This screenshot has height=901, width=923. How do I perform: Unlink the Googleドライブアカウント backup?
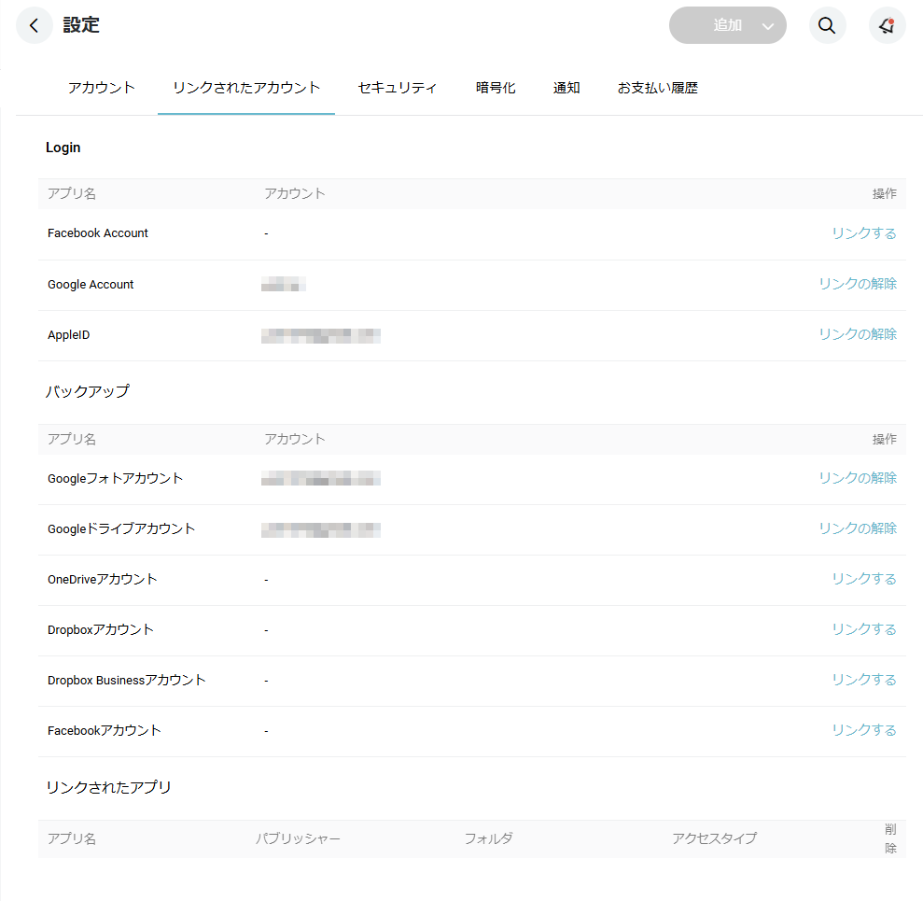click(x=857, y=528)
